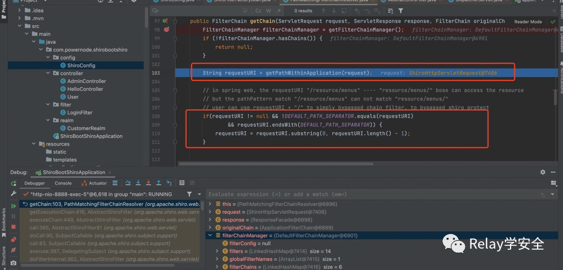
Task: Collapse the filterChainManager variable
Action: 211,236
